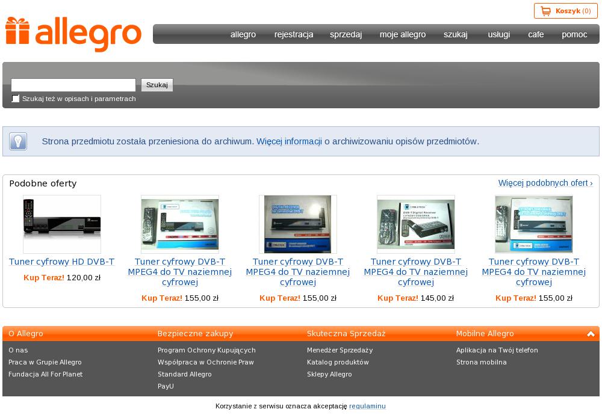602x418 pixels.
Task: Click the Allegro gift logo
Action: pos(73,34)
